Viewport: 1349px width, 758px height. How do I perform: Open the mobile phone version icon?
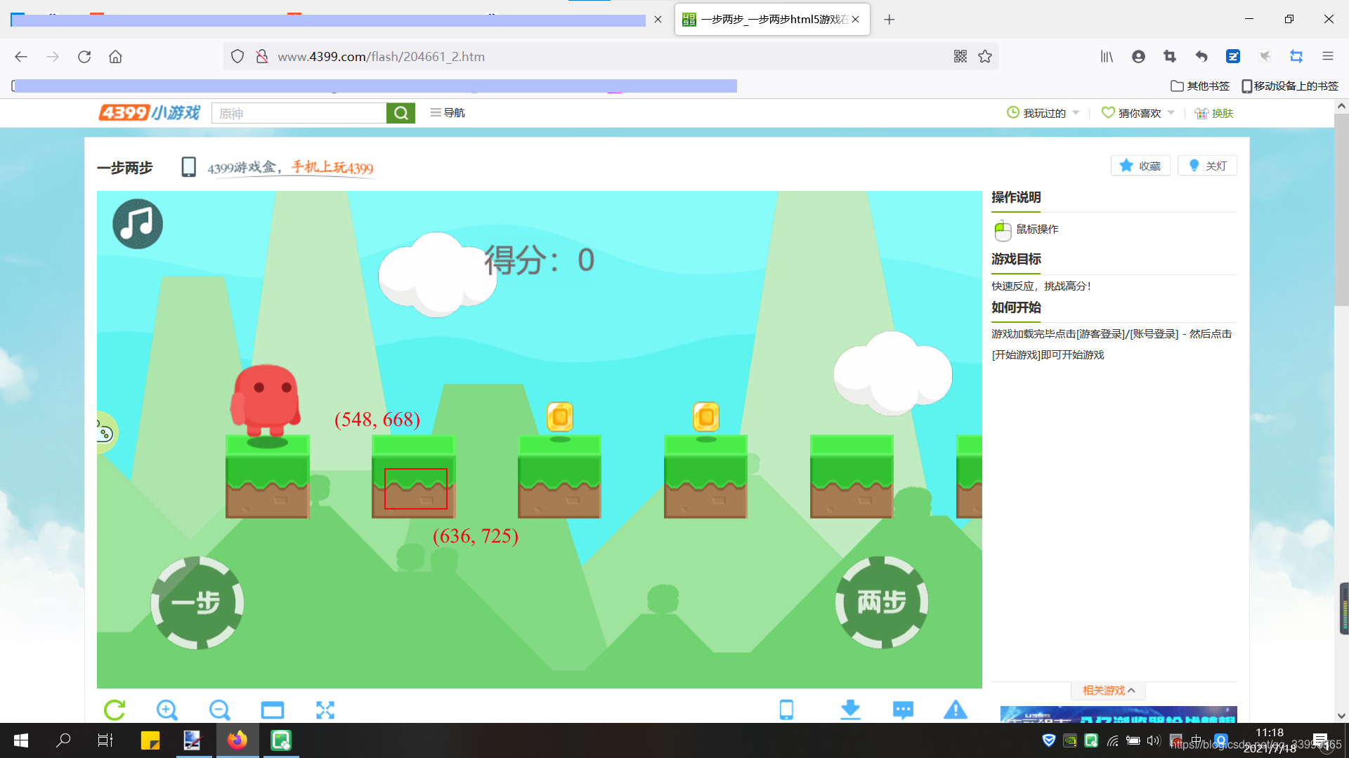[786, 710]
